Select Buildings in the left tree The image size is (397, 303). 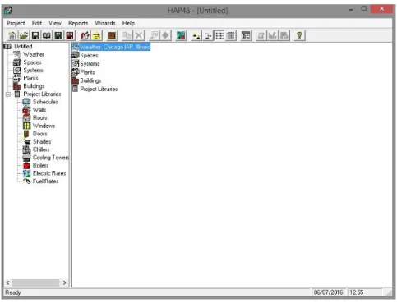[x=34, y=86]
